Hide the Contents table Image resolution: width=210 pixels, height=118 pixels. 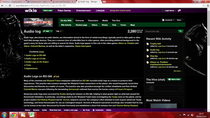pos(41,52)
